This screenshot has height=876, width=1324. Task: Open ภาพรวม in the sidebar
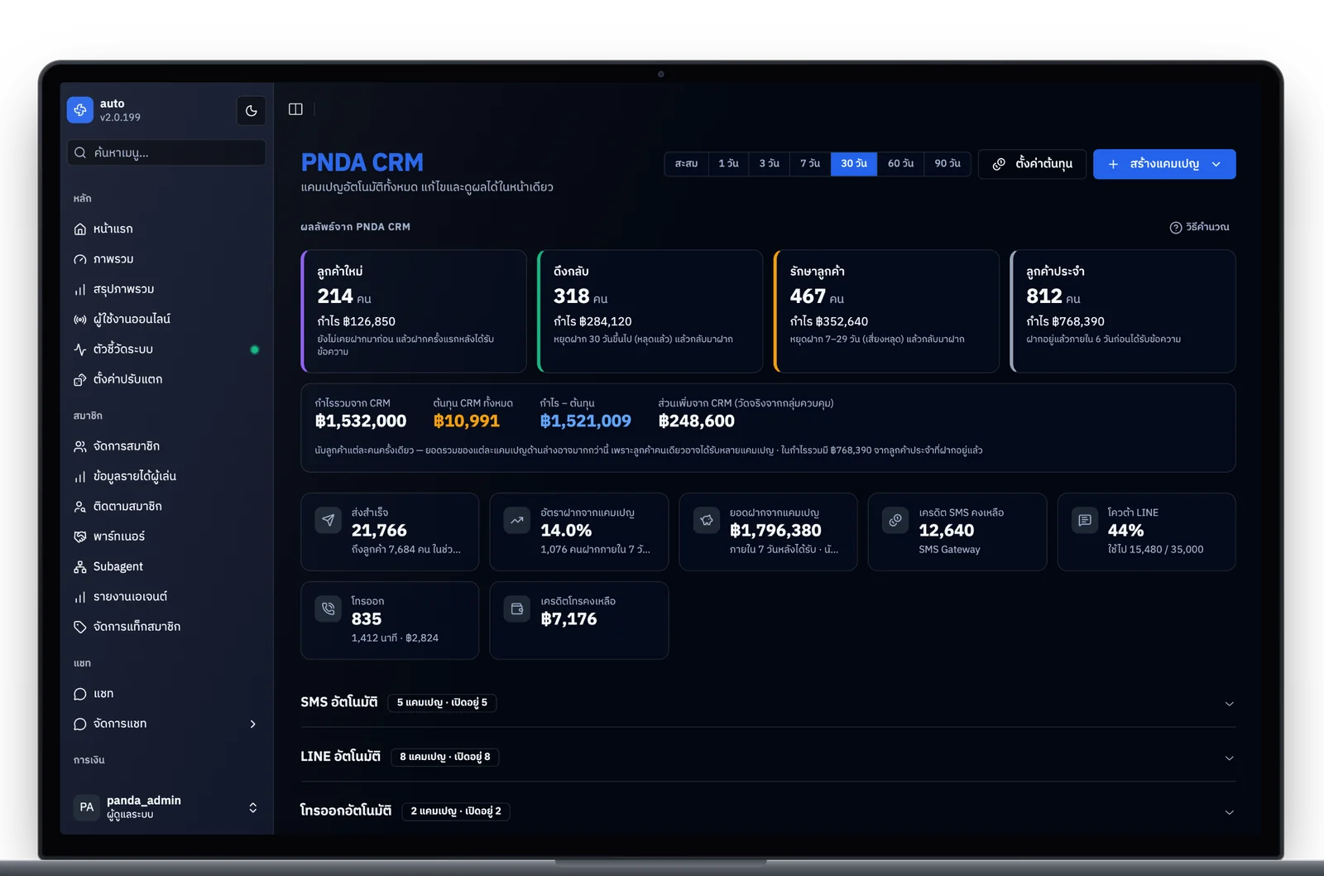[x=166, y=259]
